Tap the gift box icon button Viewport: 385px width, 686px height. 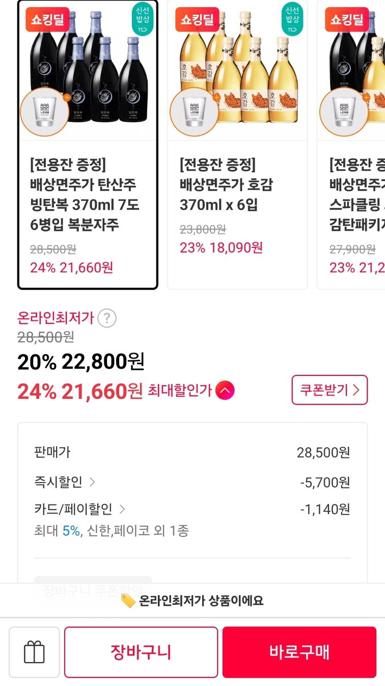tap(34, 652)
